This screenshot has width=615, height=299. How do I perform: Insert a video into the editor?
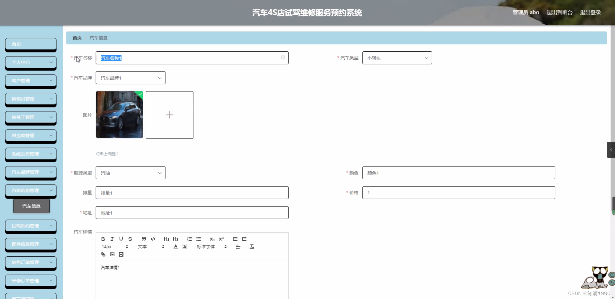point(121,254)
